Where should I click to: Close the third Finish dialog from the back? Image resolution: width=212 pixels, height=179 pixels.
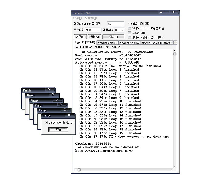(x=57, y=100)
